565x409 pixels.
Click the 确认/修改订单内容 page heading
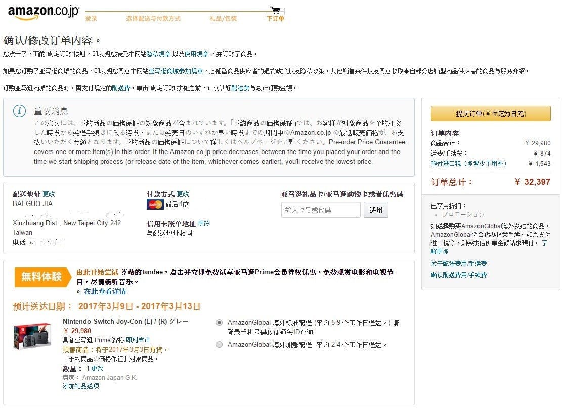[52, 41]
